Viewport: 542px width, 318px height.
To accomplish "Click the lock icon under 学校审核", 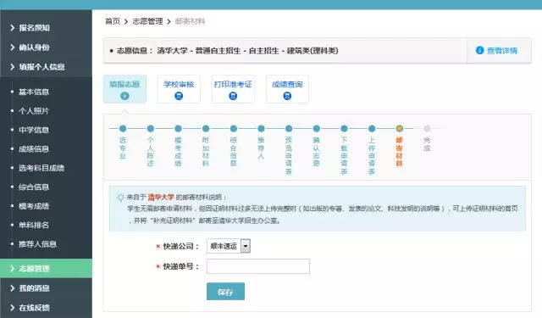I will pos(179,96).
